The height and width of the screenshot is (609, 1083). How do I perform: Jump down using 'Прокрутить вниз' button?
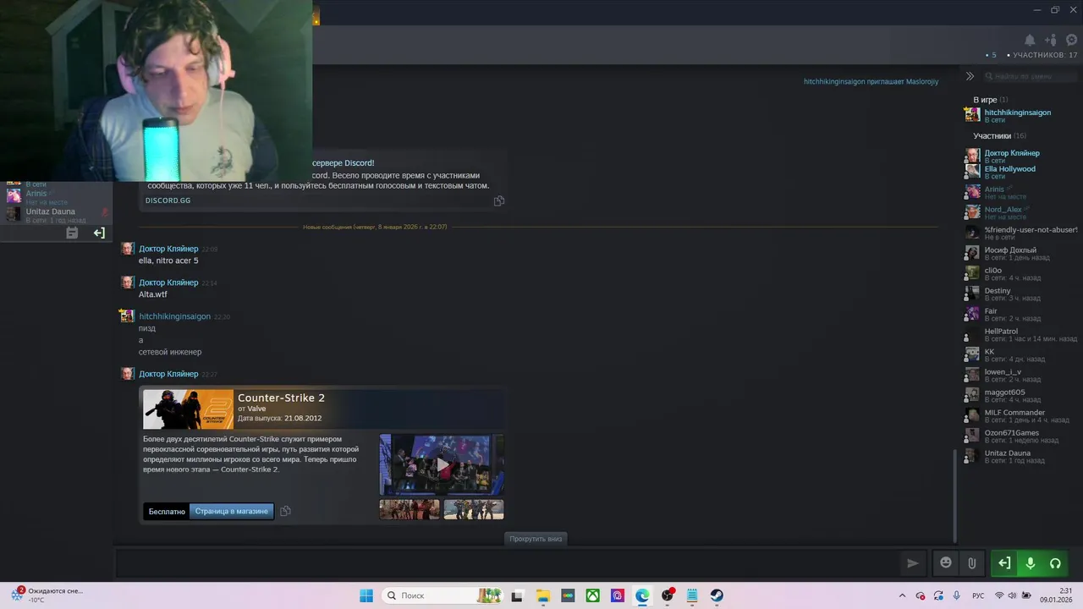point(536,539)
